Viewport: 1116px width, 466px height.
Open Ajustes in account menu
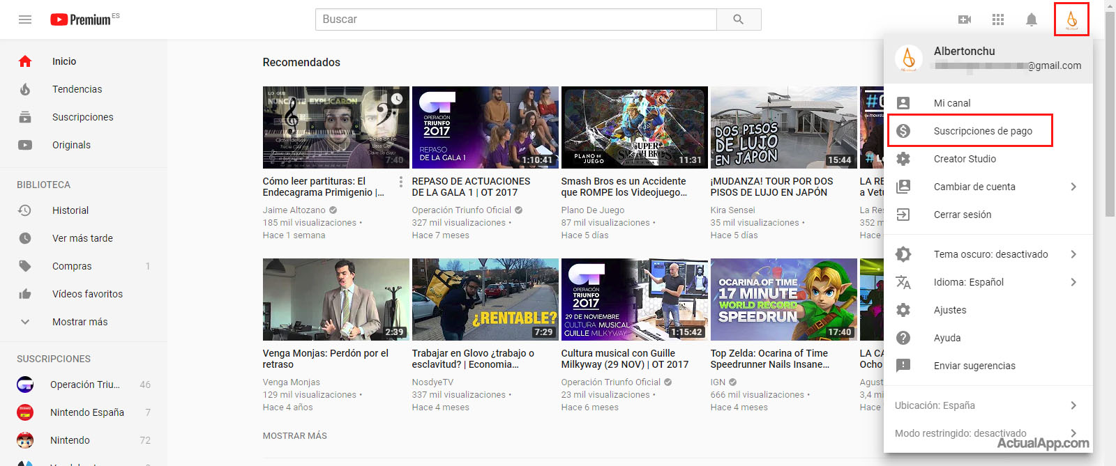tap(988, 310)
